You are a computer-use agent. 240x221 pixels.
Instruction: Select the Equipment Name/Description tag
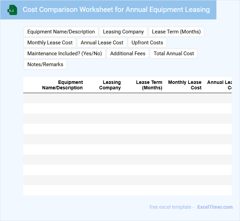pos(61,32)
